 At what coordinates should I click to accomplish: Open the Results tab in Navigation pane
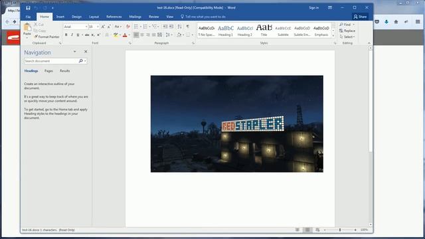tap(65, 71)
